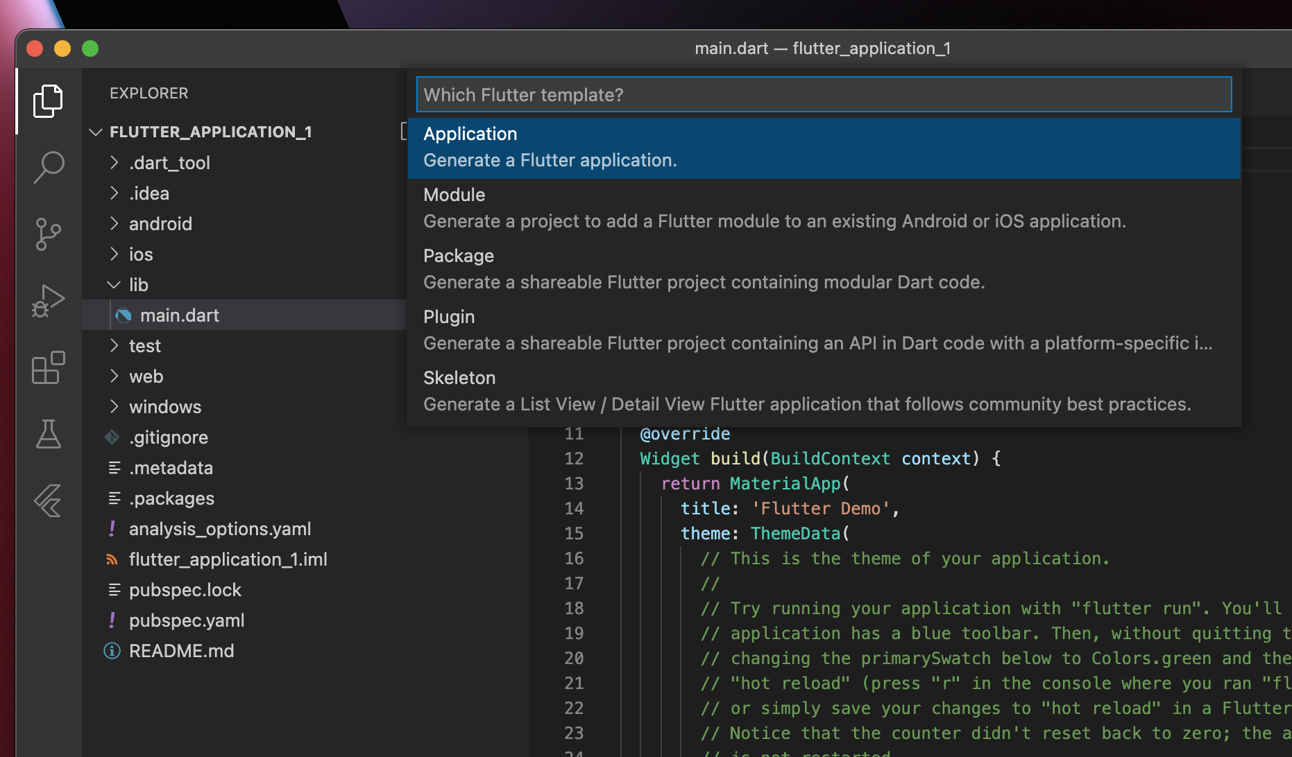Click the file icon beside .packages
The height and width of the screenshot is (757, 1292).
[x=114, y=498]
